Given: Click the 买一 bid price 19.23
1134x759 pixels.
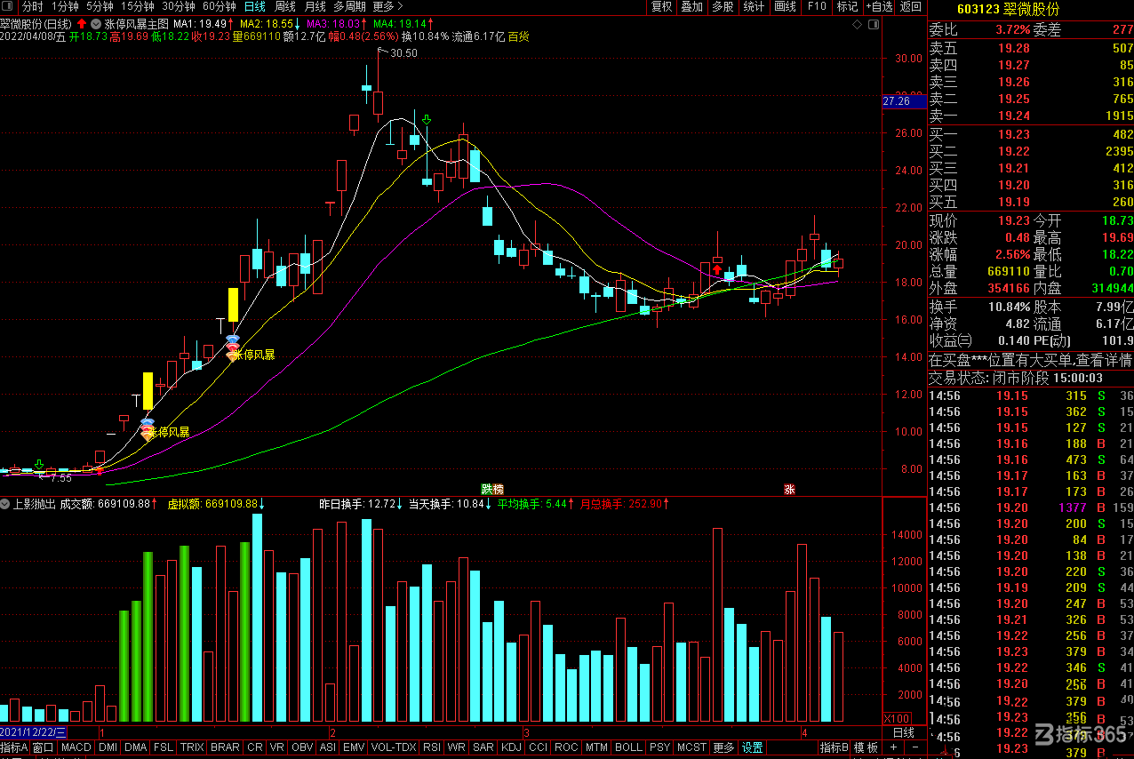Looking at the screenshot, I should [1014, 134].
